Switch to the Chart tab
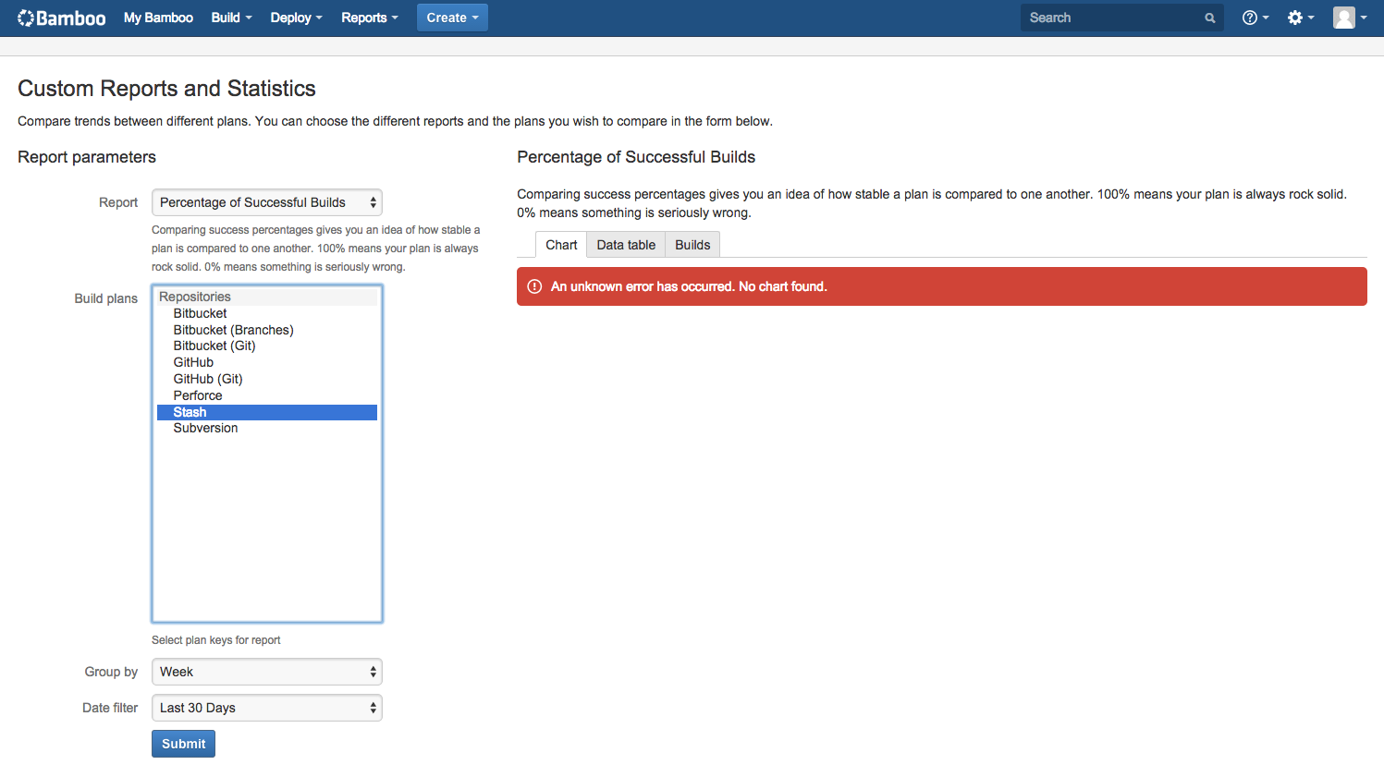 561,245
